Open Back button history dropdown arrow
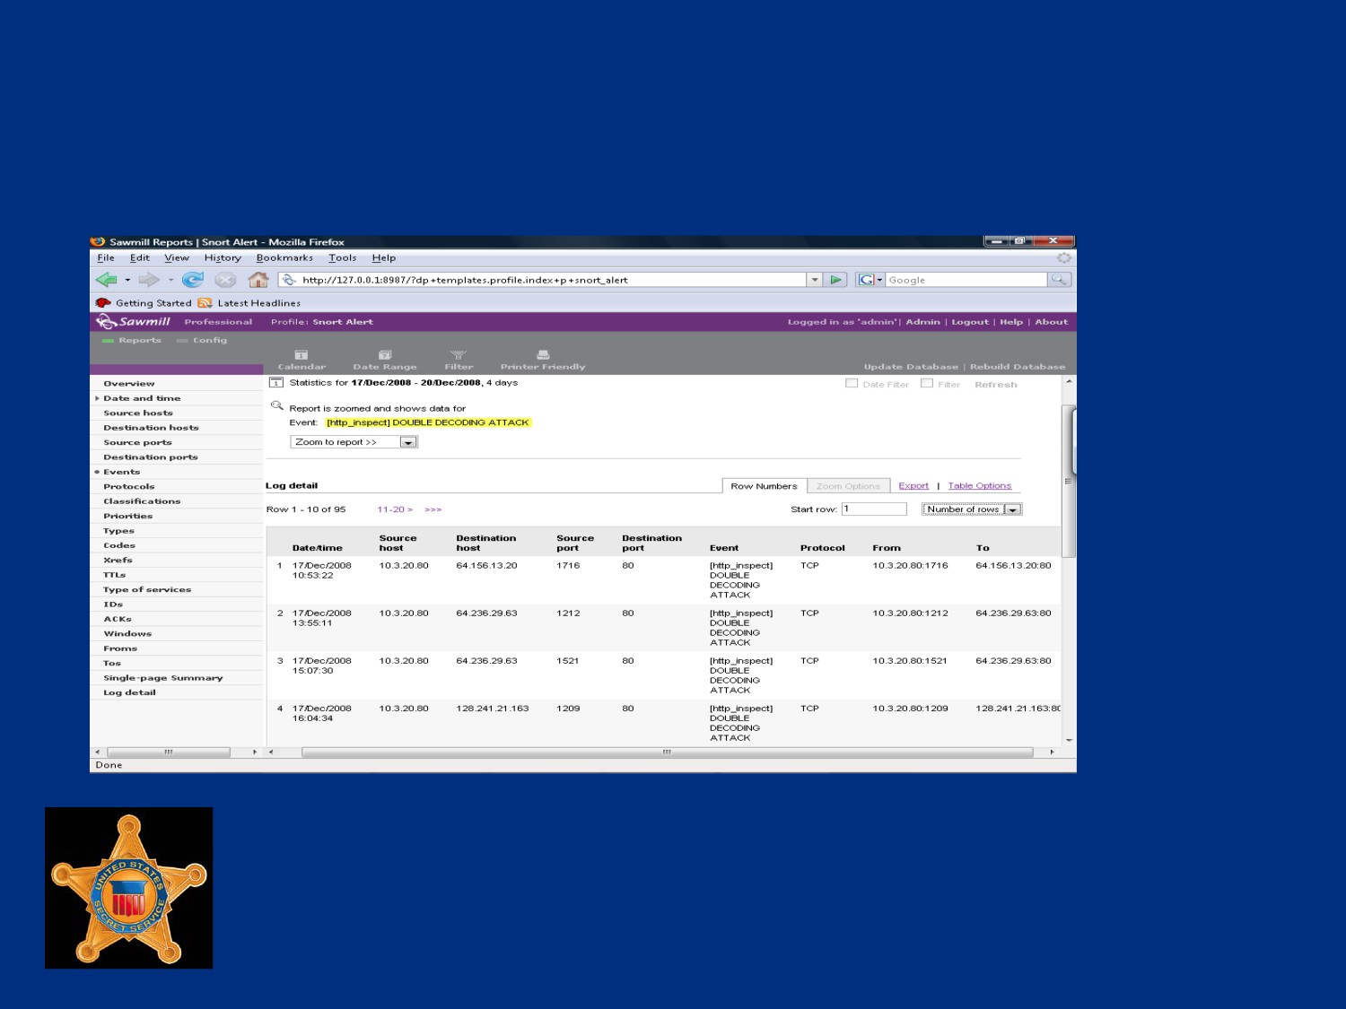Image resolution: width=1346 pixels, height=1009 pixels. (127, 280)
